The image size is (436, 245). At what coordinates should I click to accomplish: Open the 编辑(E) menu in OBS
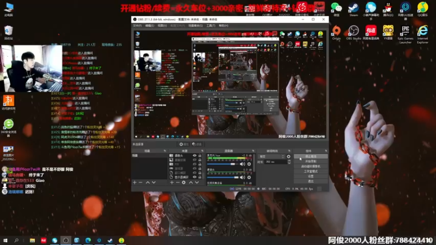(x=149, y=26)
